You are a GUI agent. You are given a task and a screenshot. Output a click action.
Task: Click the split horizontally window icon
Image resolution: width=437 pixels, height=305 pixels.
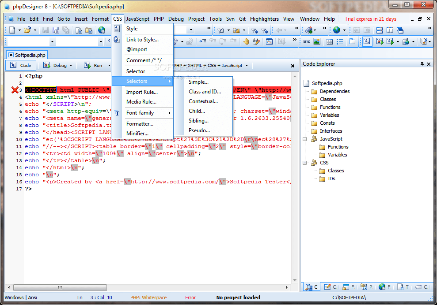[380, 30]
